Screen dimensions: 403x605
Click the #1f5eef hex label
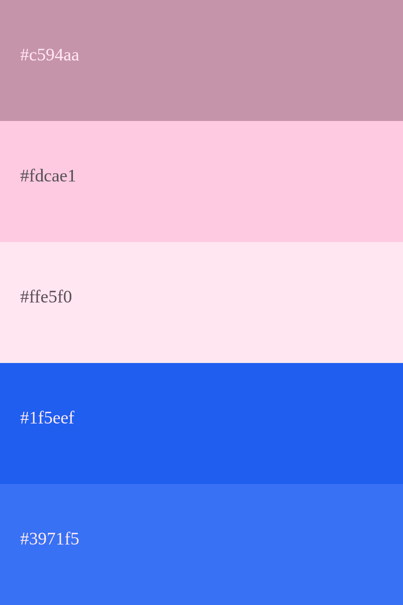47,418
